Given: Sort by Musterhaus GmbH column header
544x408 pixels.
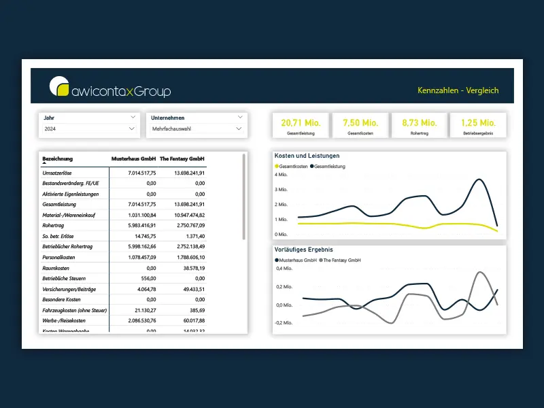Looking at the screenshot, I should pyautogui.click(x=133, y=159).
